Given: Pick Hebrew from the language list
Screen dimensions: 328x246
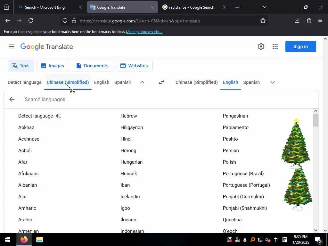Looking at the screenshot, I should pyautogui.click(x=129, y=116).
